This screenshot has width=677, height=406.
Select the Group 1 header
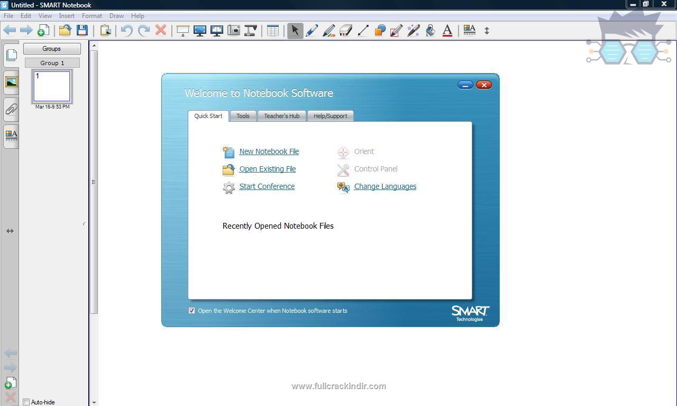point(52,63)
